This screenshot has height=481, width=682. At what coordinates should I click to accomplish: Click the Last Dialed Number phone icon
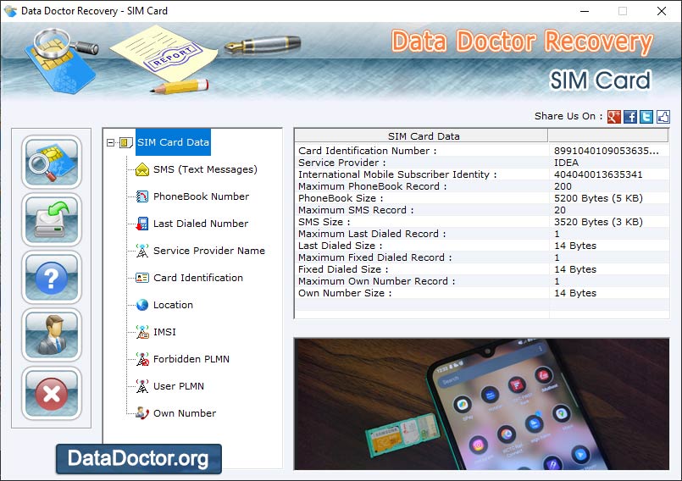coord(142,224)
